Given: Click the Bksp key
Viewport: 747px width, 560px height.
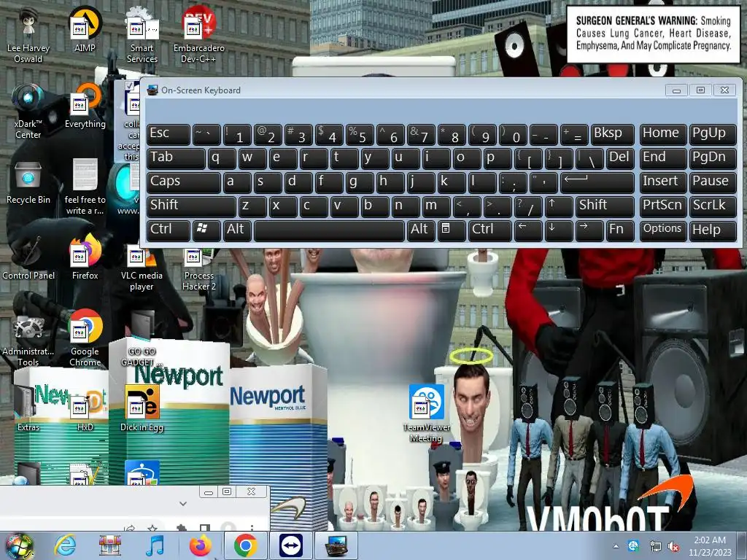Looking at the screenshot, I should tap(613, 134).
